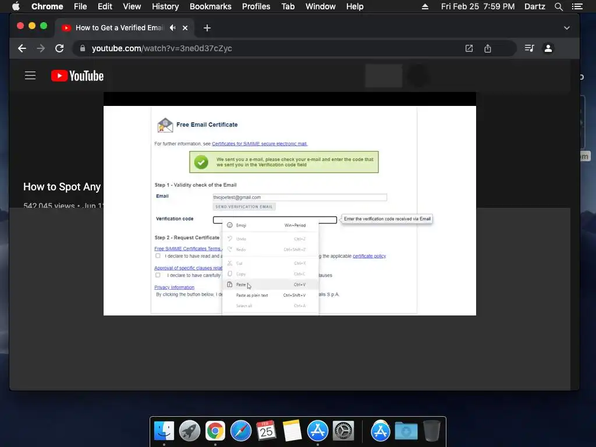Open the media controls icon in toolbar
596x447 pixels.
(530, 48)
